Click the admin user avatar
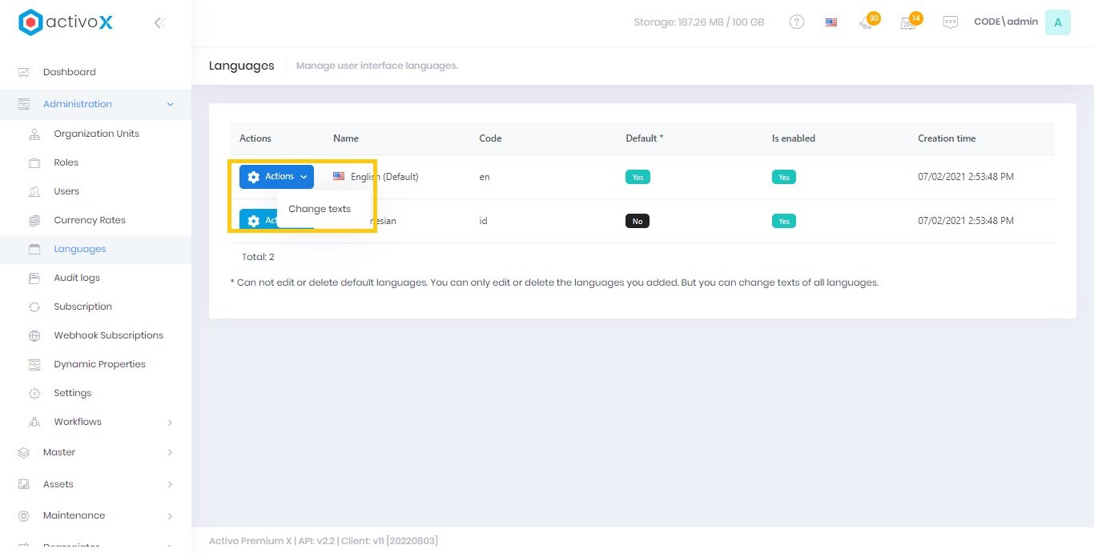This screenshot has height=557, width=1094. point(1057,22)
